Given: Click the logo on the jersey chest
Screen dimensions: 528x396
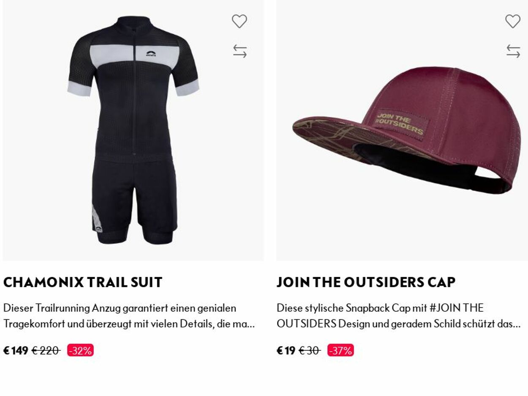Looking at the screenshot, I should [x=151, y=54].
